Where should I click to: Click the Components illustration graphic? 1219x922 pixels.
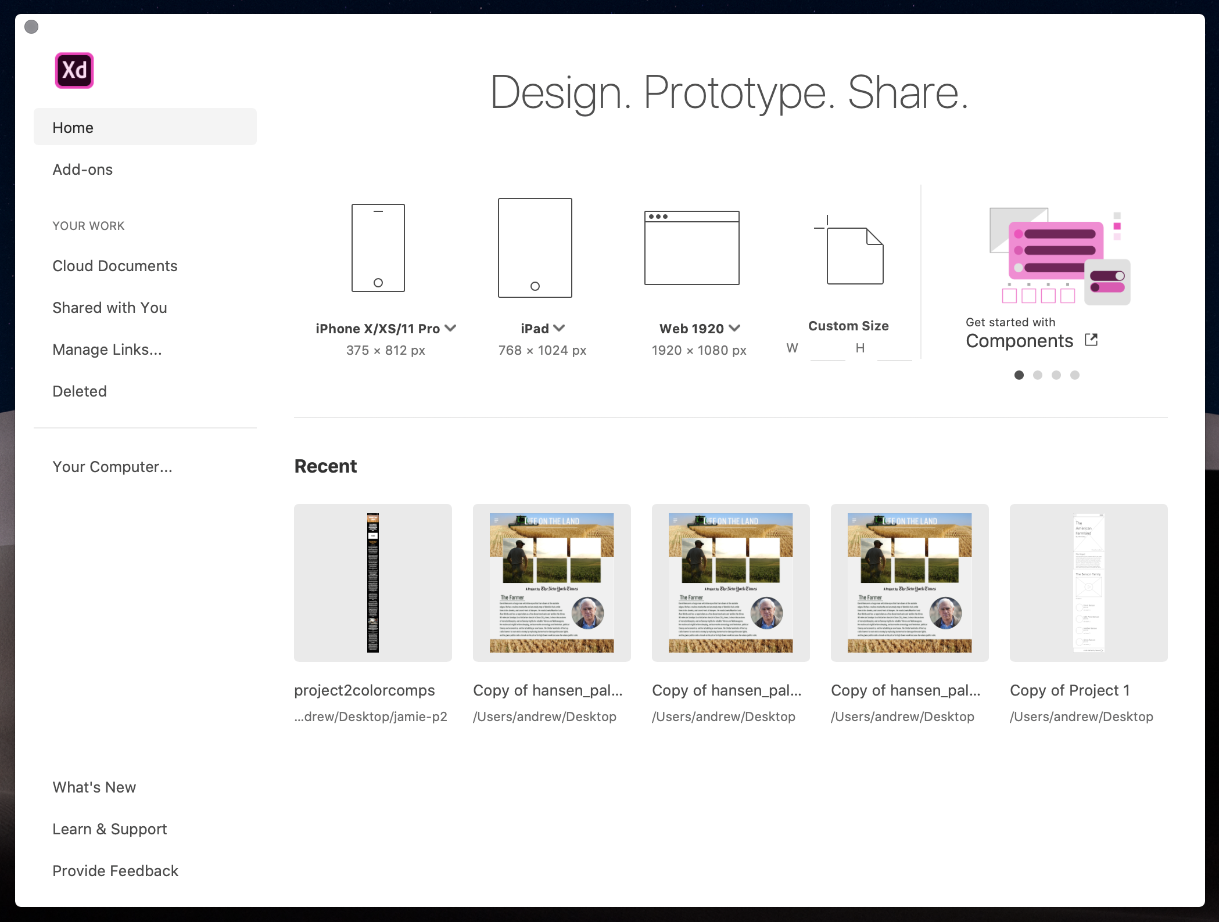(x=1059, y=255)
